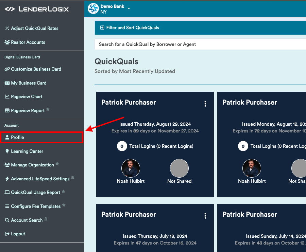This screenshot has width=306, height=252.
Task: Click the LenderLogix logo
Action: click(37, 9)
